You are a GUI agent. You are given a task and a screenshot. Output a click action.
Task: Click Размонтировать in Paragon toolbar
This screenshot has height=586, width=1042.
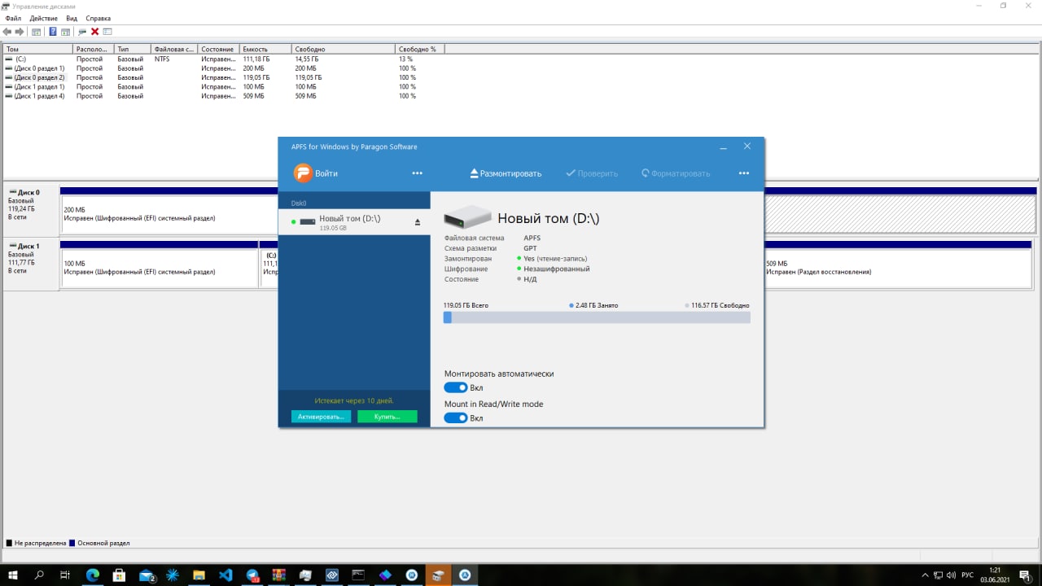tap(506, 173)
